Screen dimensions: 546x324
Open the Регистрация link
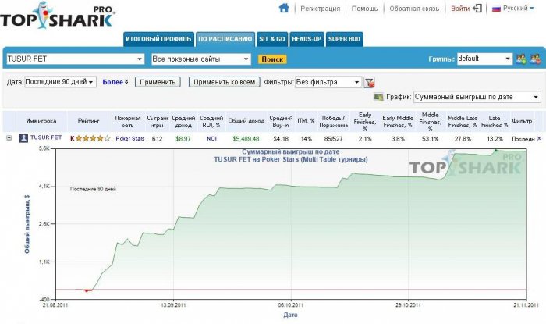[320, 9]
